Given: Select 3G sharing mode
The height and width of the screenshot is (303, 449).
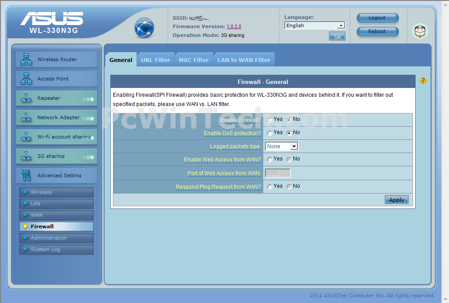Looking at the screenshot, I should click(x=56, y=156).
